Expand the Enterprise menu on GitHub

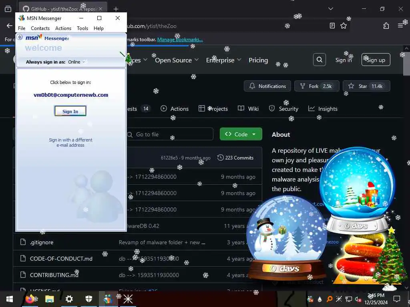[223, 60]
